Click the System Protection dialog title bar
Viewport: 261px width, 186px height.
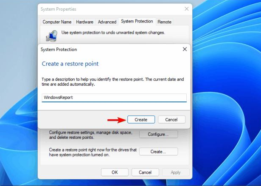click(106, 49)
